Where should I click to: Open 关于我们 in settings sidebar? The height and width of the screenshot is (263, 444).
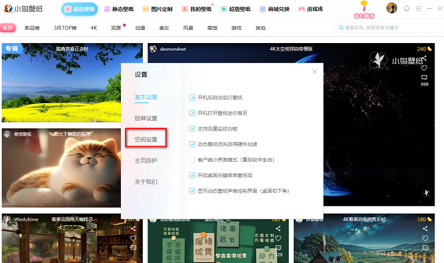[x=145, y=182]
